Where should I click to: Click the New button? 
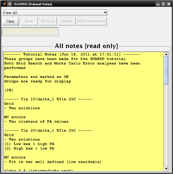tap(10, 21)
